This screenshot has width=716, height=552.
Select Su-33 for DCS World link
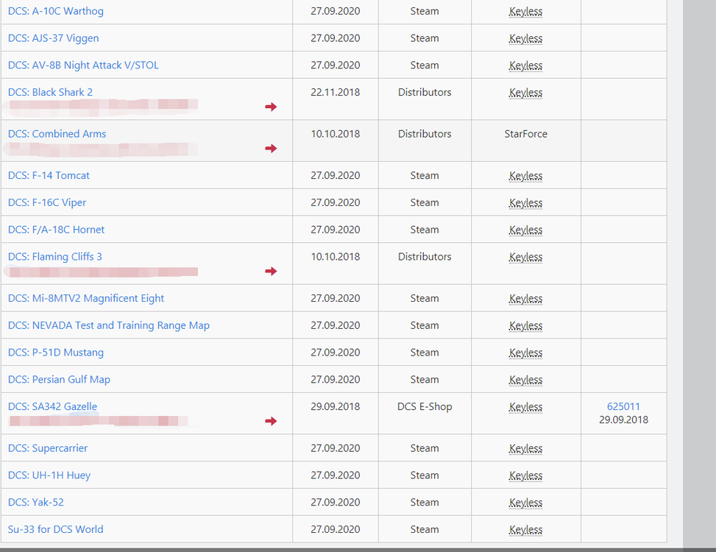tap(55, 529)
